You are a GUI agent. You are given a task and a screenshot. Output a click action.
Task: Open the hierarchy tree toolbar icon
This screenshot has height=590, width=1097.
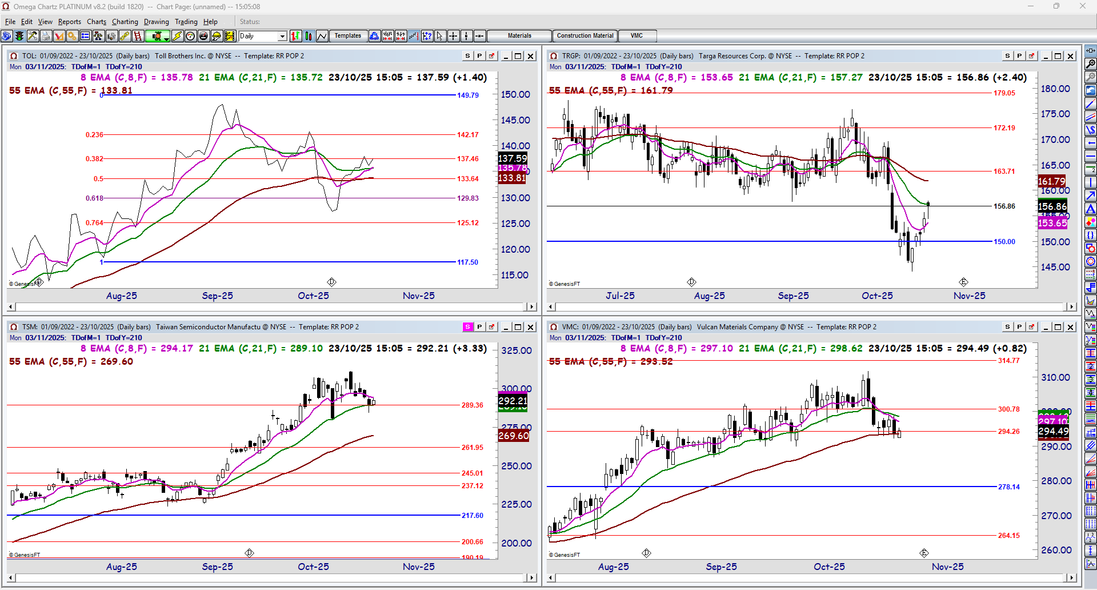click(x=98, y=36)
